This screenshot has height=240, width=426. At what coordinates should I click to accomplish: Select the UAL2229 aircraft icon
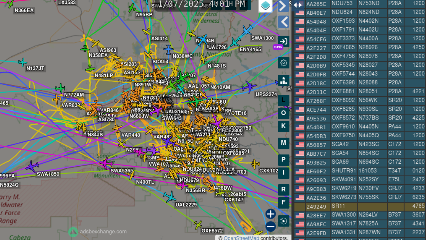pyautogui.click(x=170, y=197)
